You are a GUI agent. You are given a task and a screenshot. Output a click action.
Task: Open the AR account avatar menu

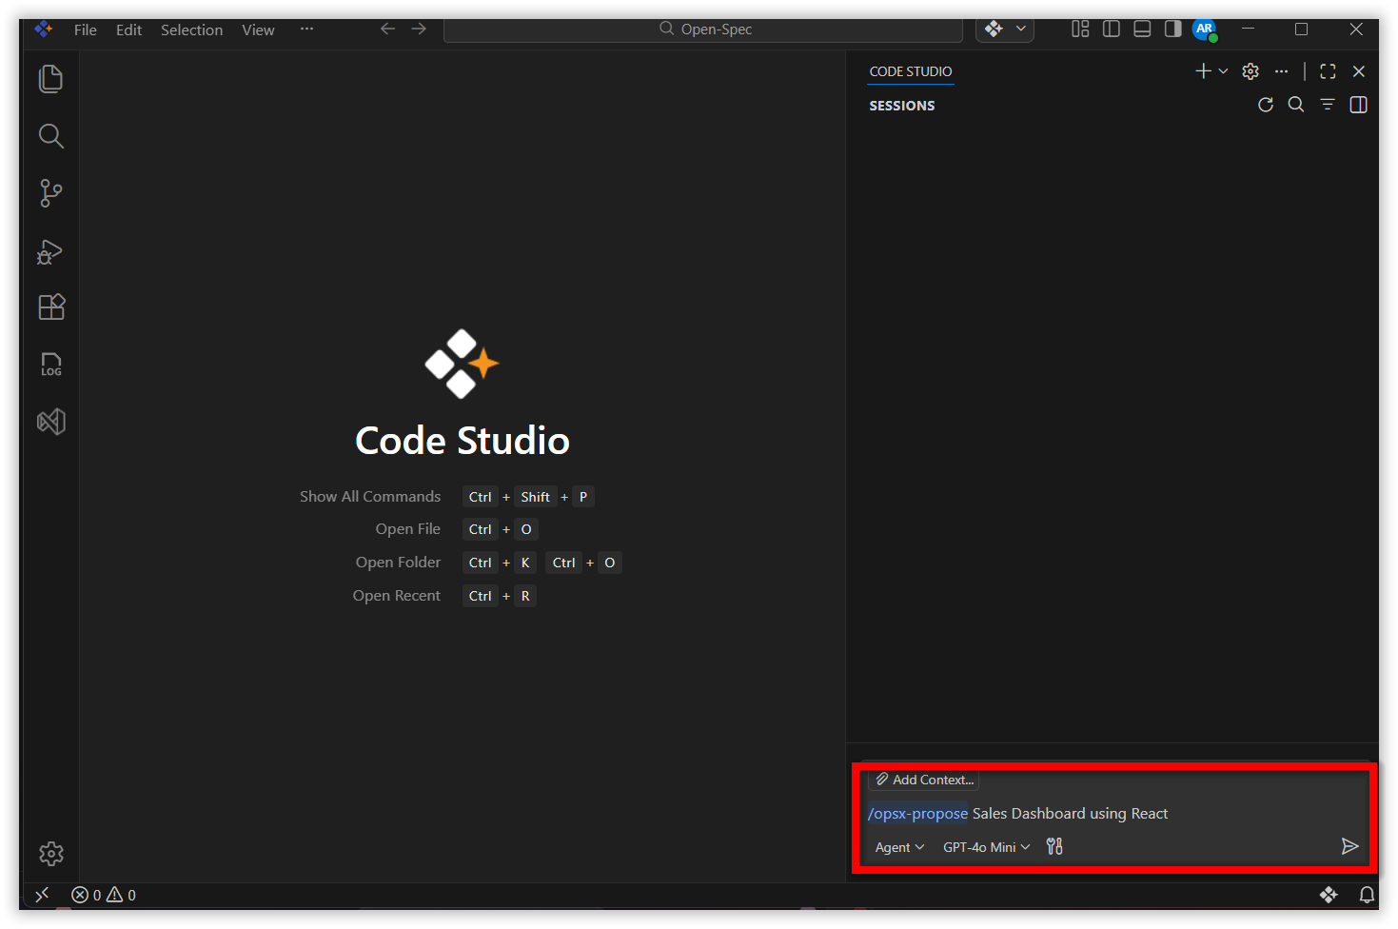1205,30
